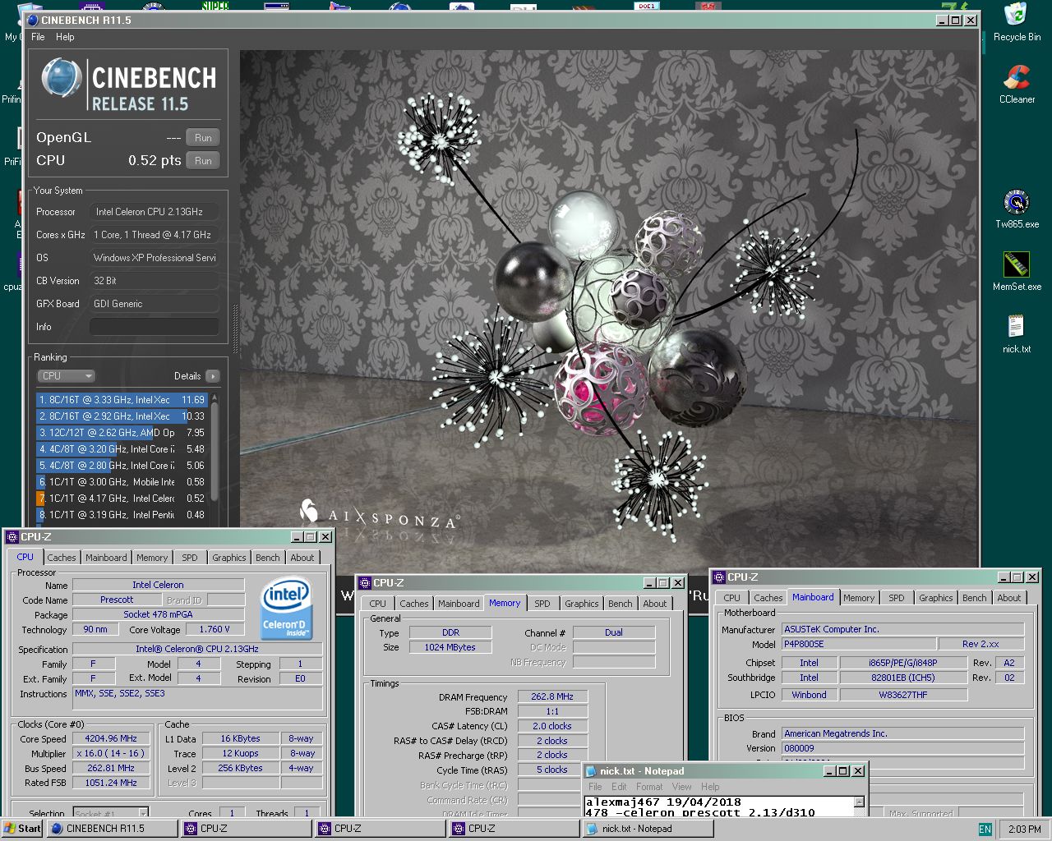Launch the Tw865.exe desktop icon
Viewport: 1052px width, 841px height.
pos(1017,209)
